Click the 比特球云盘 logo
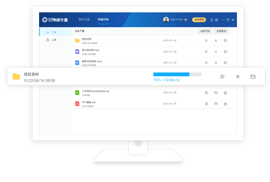This screenshot has width=270, height=182. click(55, 20)
